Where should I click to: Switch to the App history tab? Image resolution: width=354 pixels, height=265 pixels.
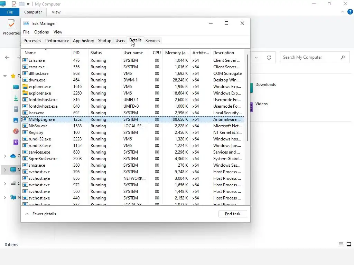point(83,41)
